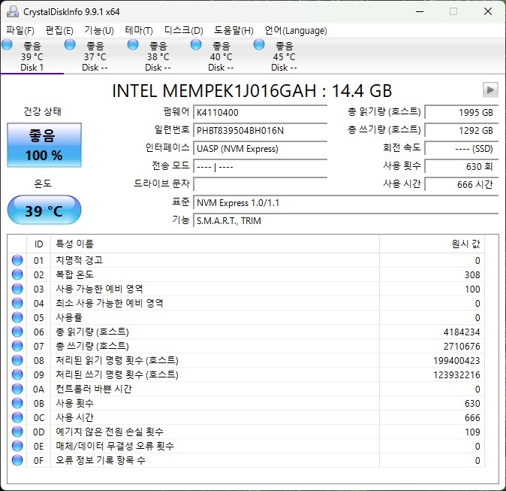Click the total host reads value 1995 GB
Screen dimensions: 506x491
[x=462, y=112]
